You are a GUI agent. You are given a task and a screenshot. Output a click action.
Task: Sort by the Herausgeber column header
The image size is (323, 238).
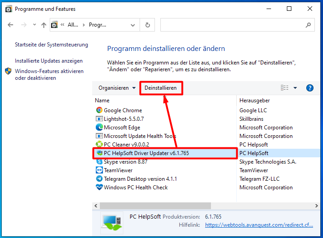click(x=255, y=101)
